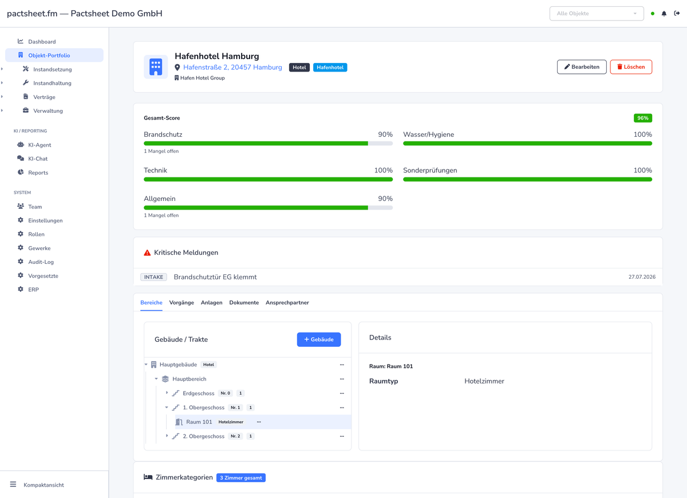Click the Hauptbereich layers icon
Image resolution: width=687 pixels, height=498 pixels.
165,379
